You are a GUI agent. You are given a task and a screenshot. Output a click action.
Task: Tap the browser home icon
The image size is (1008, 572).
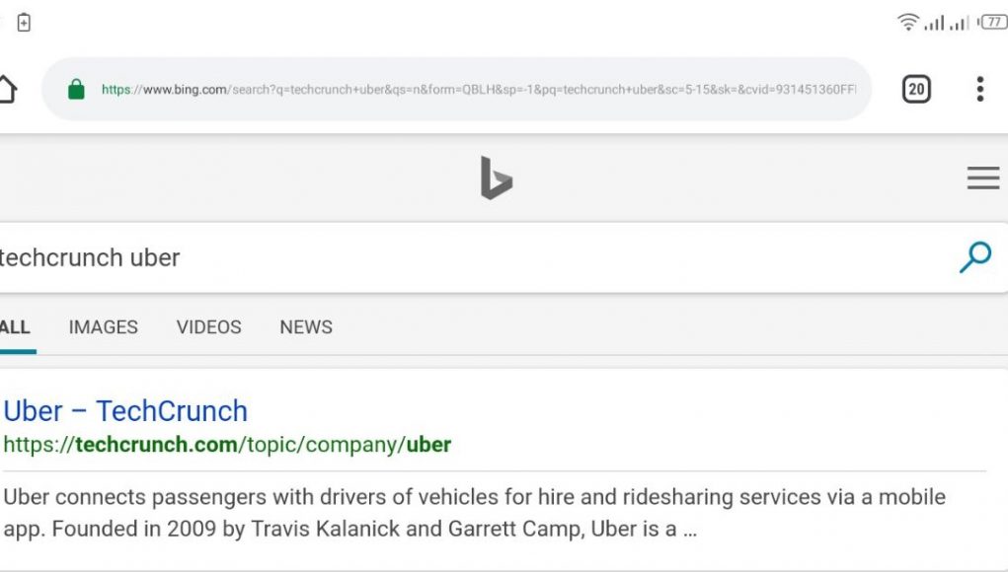click(x=8, y=89)
